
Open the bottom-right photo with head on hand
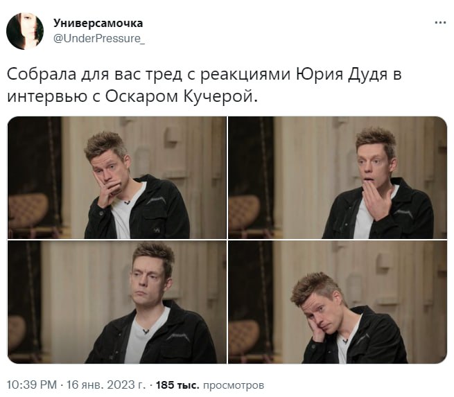(x=338, y=302)
